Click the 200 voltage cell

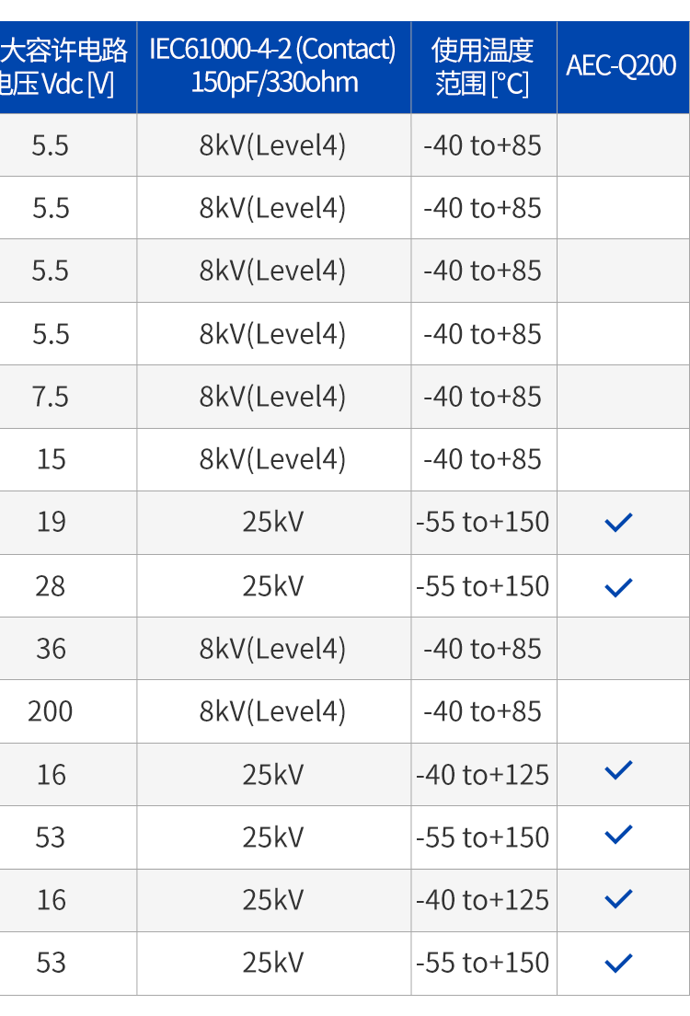(x=51, y=711)
